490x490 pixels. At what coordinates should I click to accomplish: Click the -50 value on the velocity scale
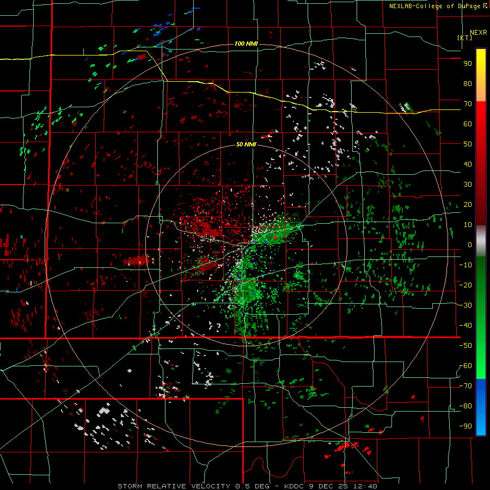point(465,345)
